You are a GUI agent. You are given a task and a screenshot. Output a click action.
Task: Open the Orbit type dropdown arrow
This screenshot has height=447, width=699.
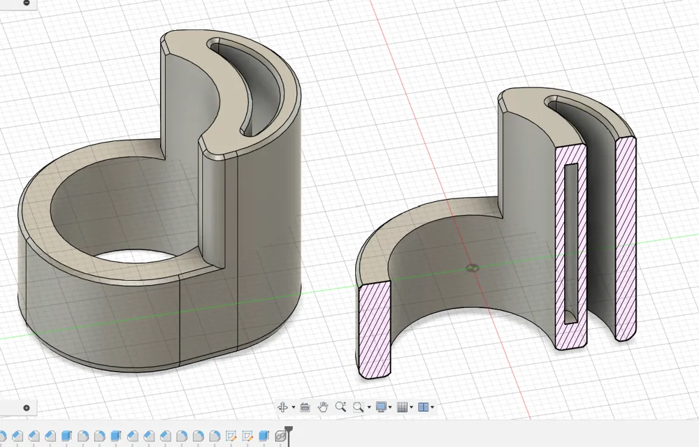pos(294,407)
